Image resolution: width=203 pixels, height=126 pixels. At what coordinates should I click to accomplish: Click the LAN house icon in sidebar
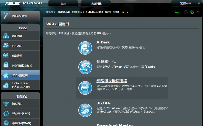(x=6, y=113)
